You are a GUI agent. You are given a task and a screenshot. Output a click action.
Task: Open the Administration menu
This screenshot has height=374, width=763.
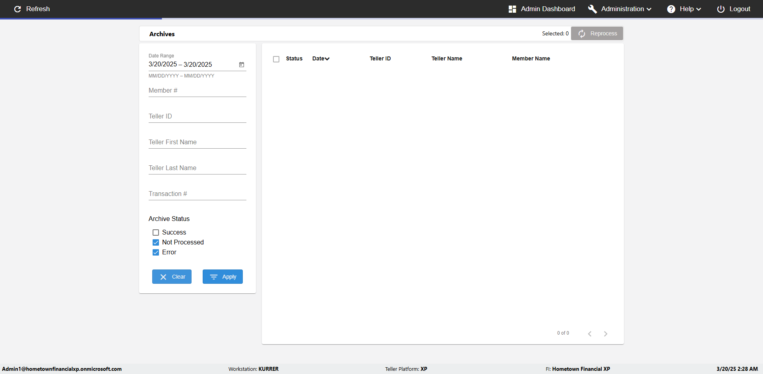pyautogui.click(x=620, y=9)
